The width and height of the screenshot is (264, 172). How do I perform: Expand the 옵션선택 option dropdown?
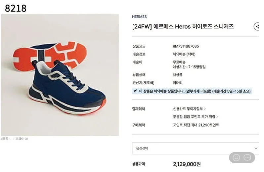(196, 148)
